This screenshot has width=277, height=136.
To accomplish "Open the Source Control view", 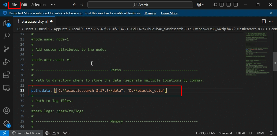I will pyautogui.click(x=6, y=49).
